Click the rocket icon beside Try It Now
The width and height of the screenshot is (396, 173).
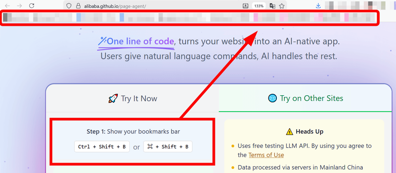[113, 99]
